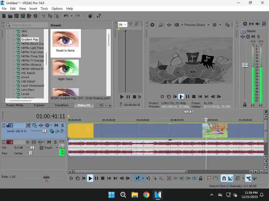Screen dimensions: 269x201
Task: Open the Options menu
Action: (57, 9)
